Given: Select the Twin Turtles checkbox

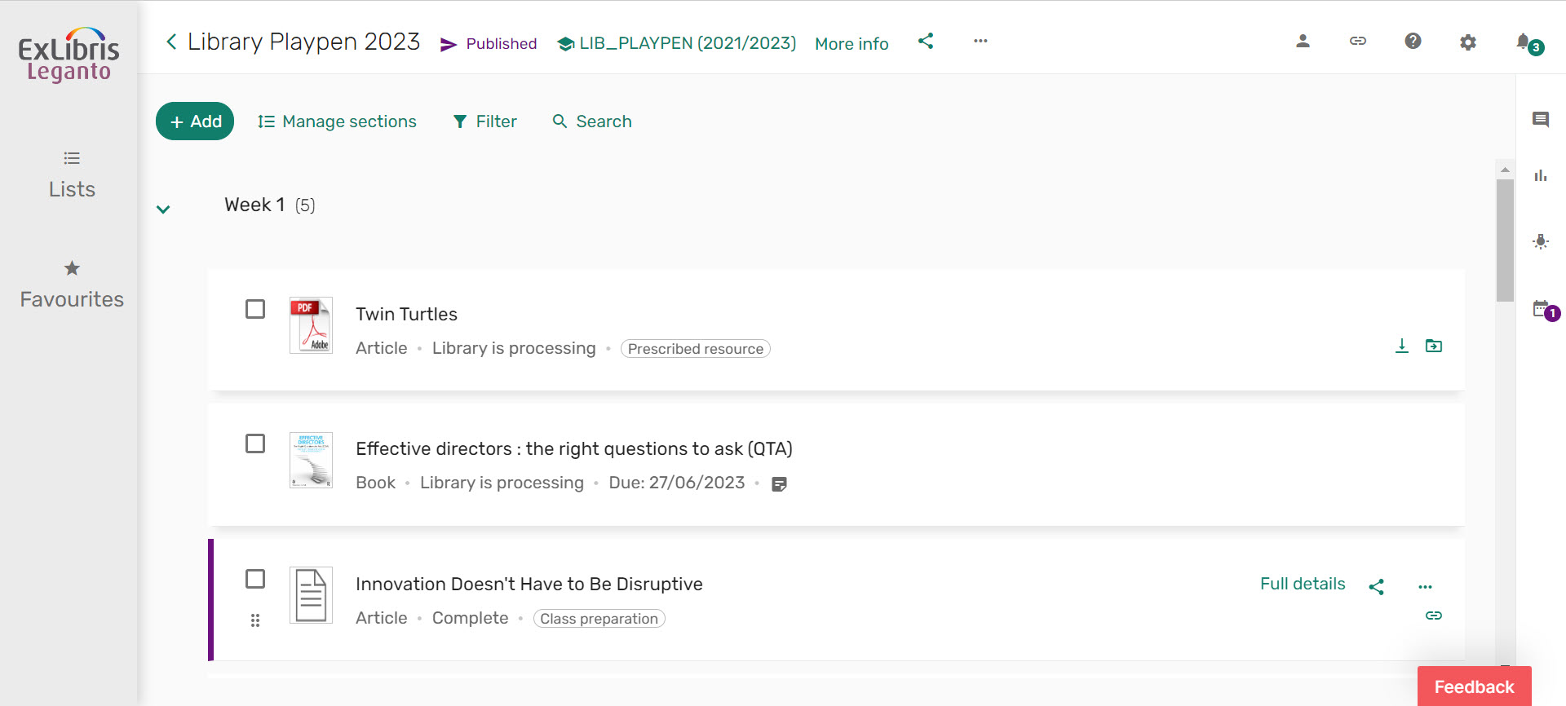Looking at the screenshot, I should [255, 310].
